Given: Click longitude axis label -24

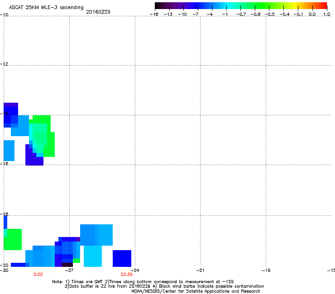Looking at the screenshot, I should (x=135, y=270).
